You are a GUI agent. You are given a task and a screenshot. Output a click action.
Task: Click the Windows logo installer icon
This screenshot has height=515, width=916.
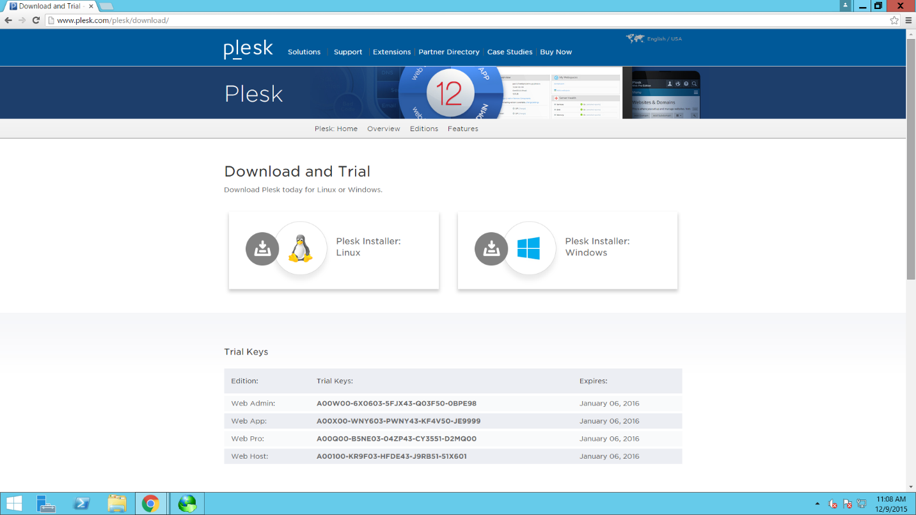tap(529, 248)
